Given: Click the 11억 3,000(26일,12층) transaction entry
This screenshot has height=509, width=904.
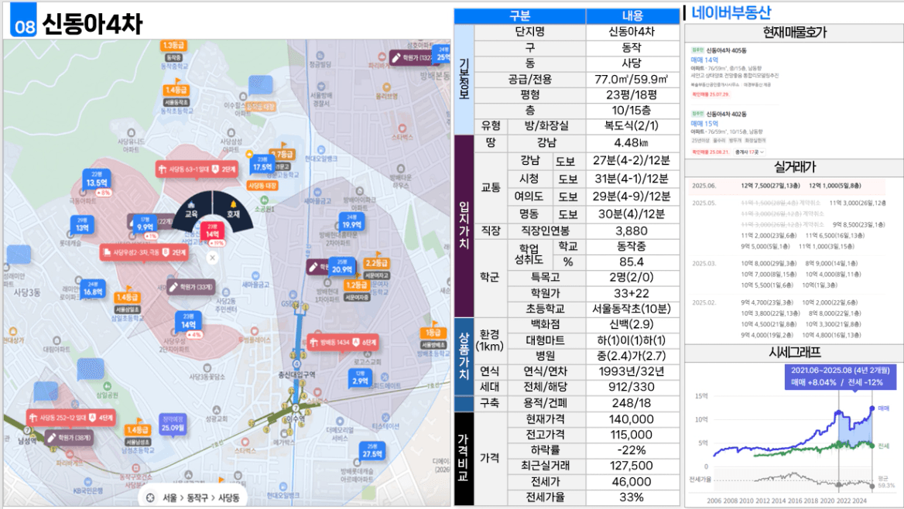Looking at the screenshot, I should (858, 203).
